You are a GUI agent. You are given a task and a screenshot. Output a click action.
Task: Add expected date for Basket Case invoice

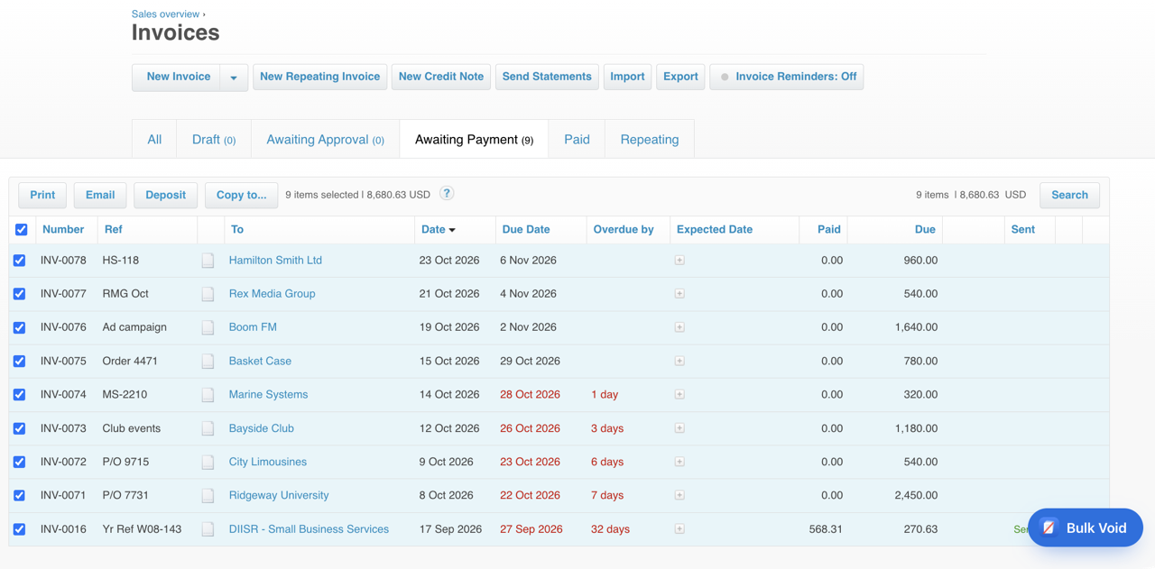[x=679, y=361]
